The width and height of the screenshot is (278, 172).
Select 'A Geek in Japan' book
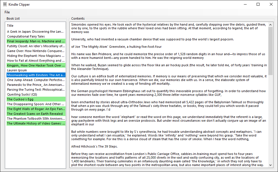pos(36,32)
